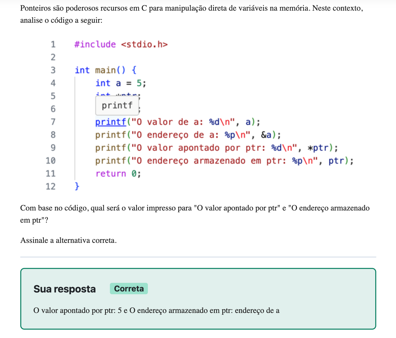This screenshot has width=396, height=338.
Task: Click the Correta badge
Action: [x=129, y=289]
